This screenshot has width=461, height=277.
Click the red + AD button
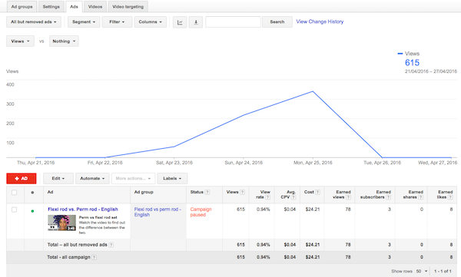coord(22,178)
